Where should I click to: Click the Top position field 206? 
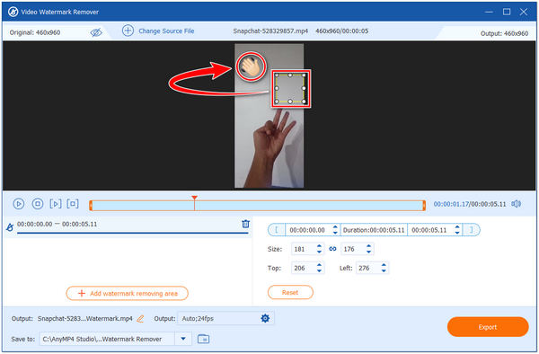tap(303, 268)
